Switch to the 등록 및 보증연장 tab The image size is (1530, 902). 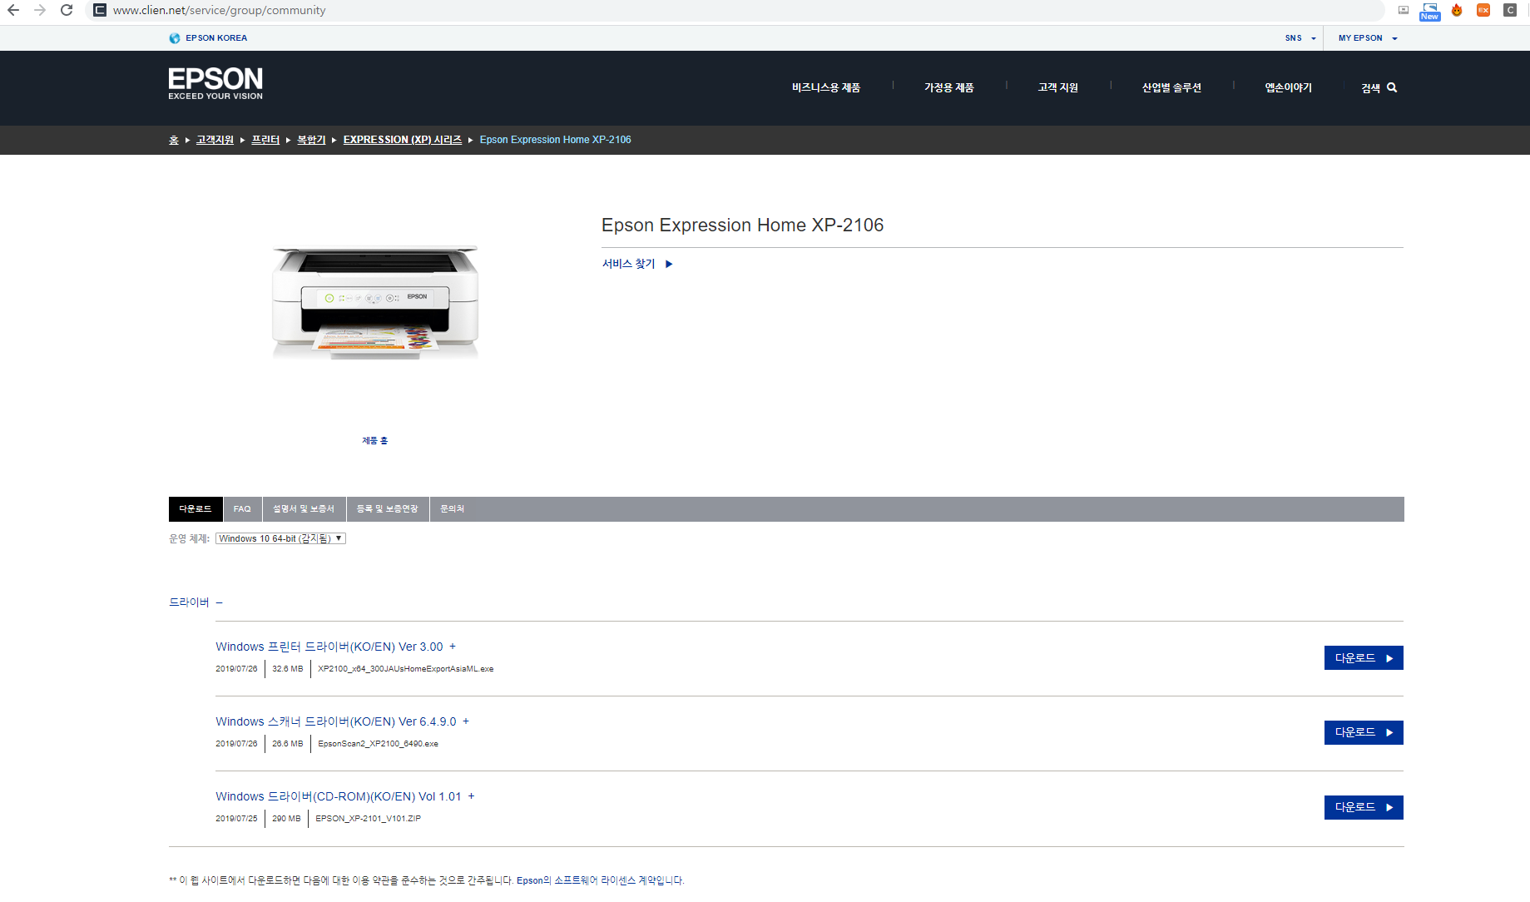pos(388,509)
